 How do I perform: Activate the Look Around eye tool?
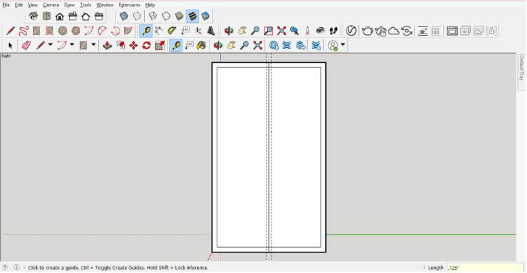pyautogui.click(x=321, y=31)
